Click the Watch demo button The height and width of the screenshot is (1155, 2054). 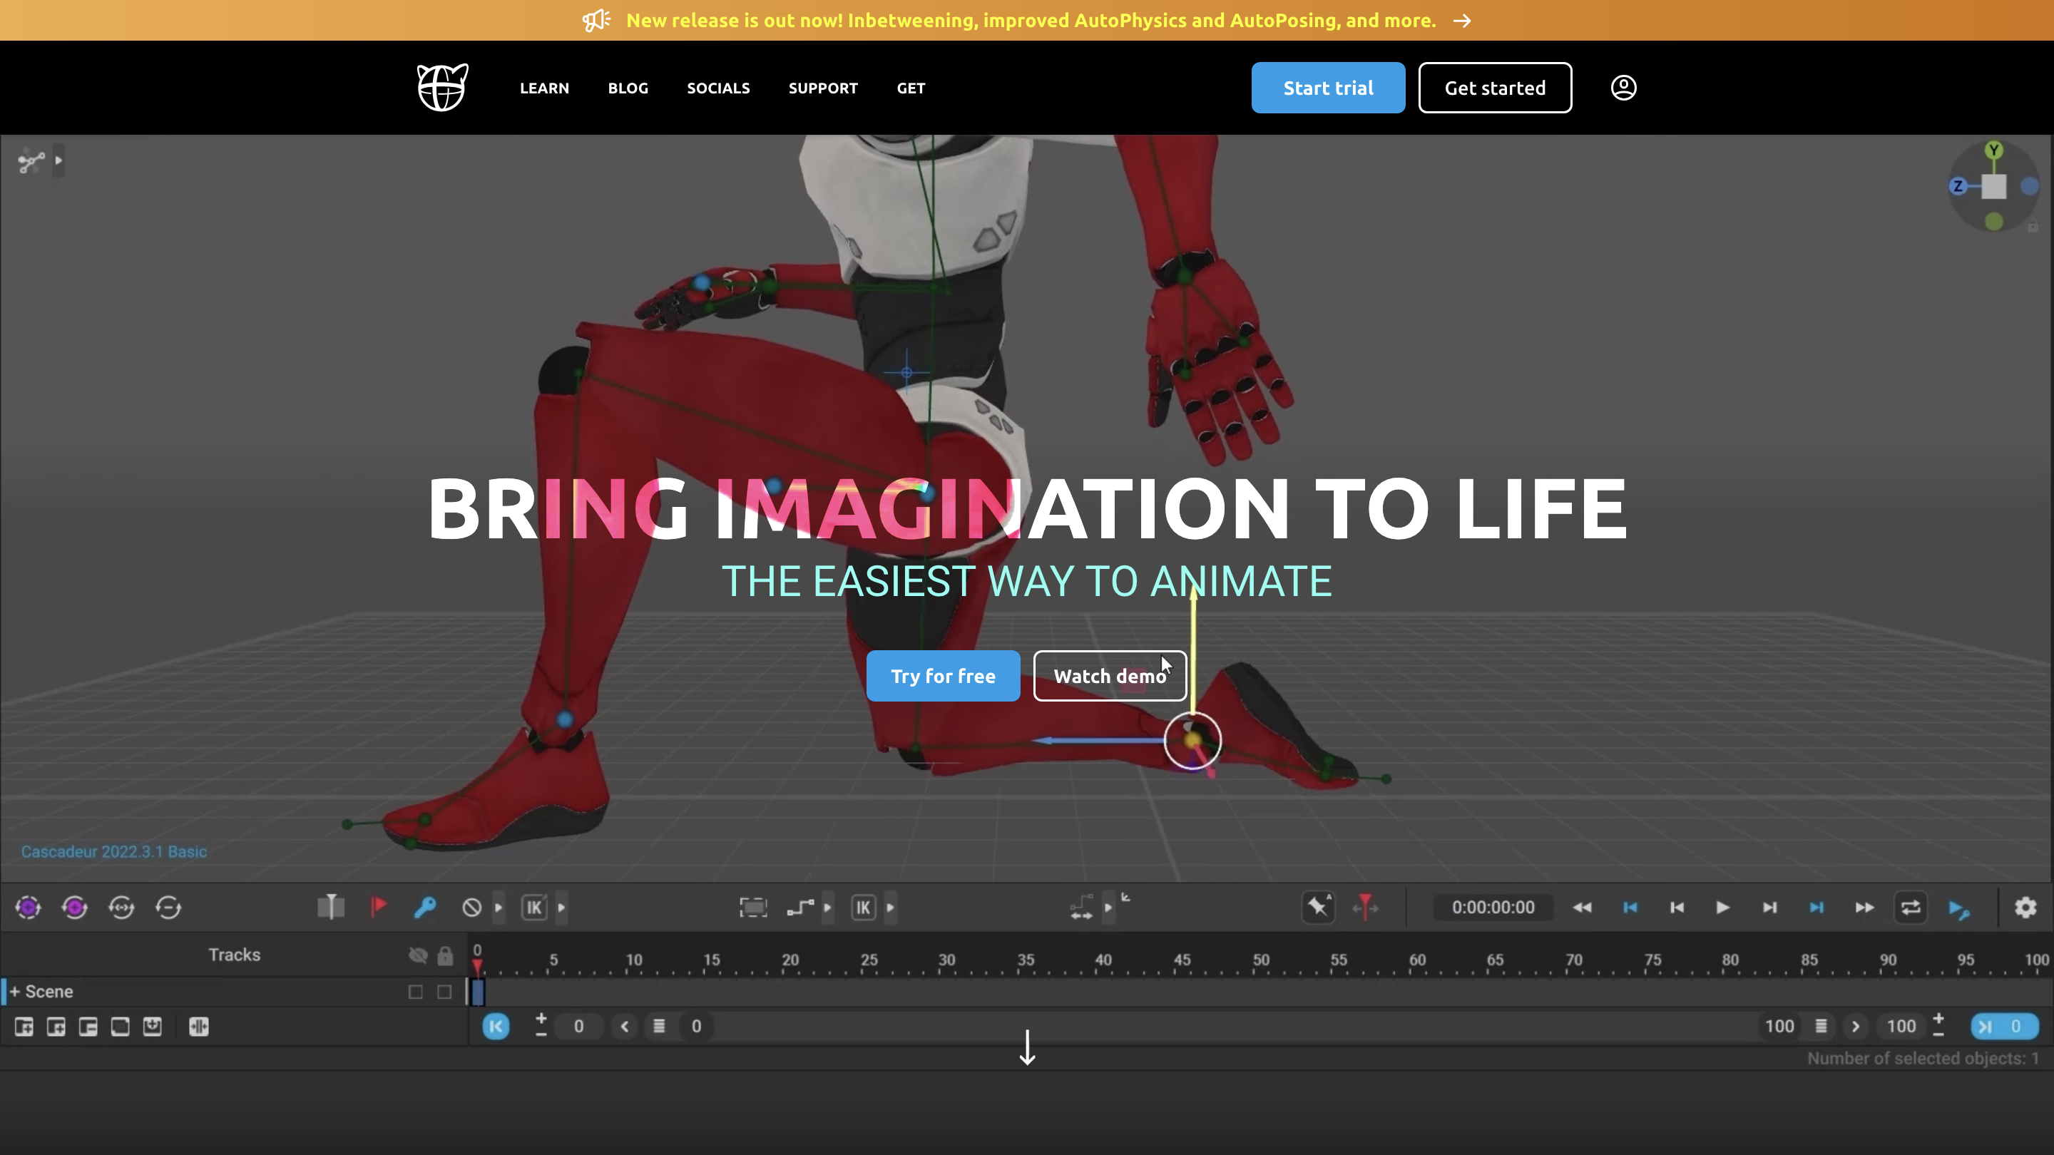pos(1109,676)
